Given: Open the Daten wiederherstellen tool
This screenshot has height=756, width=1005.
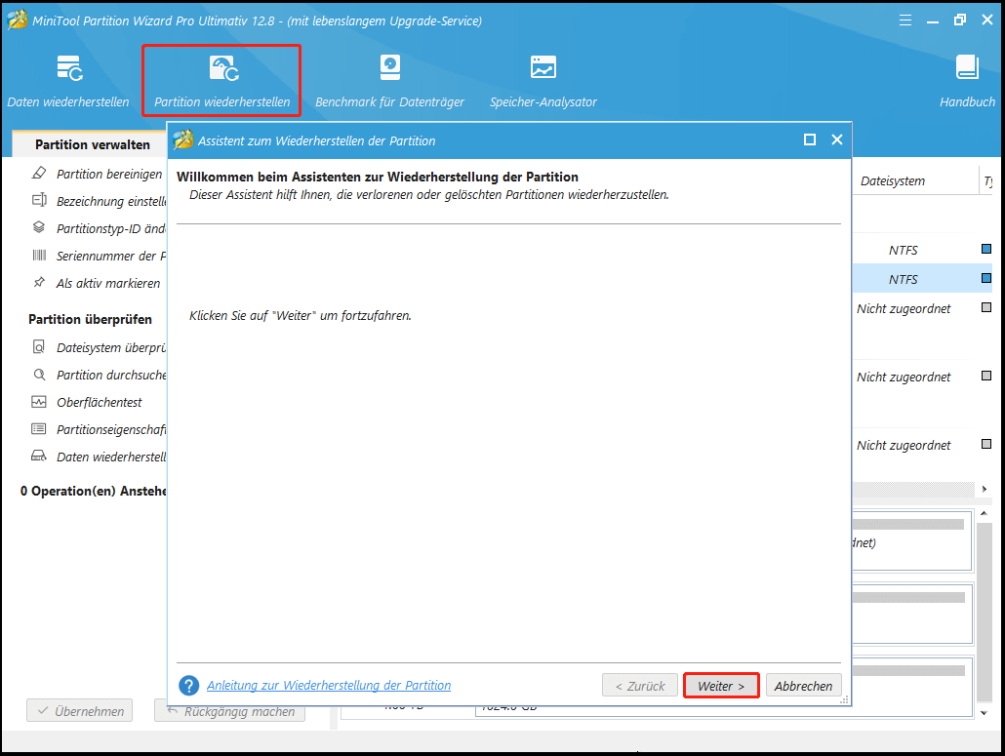Looking at the screenshot, I should [68, 81].
